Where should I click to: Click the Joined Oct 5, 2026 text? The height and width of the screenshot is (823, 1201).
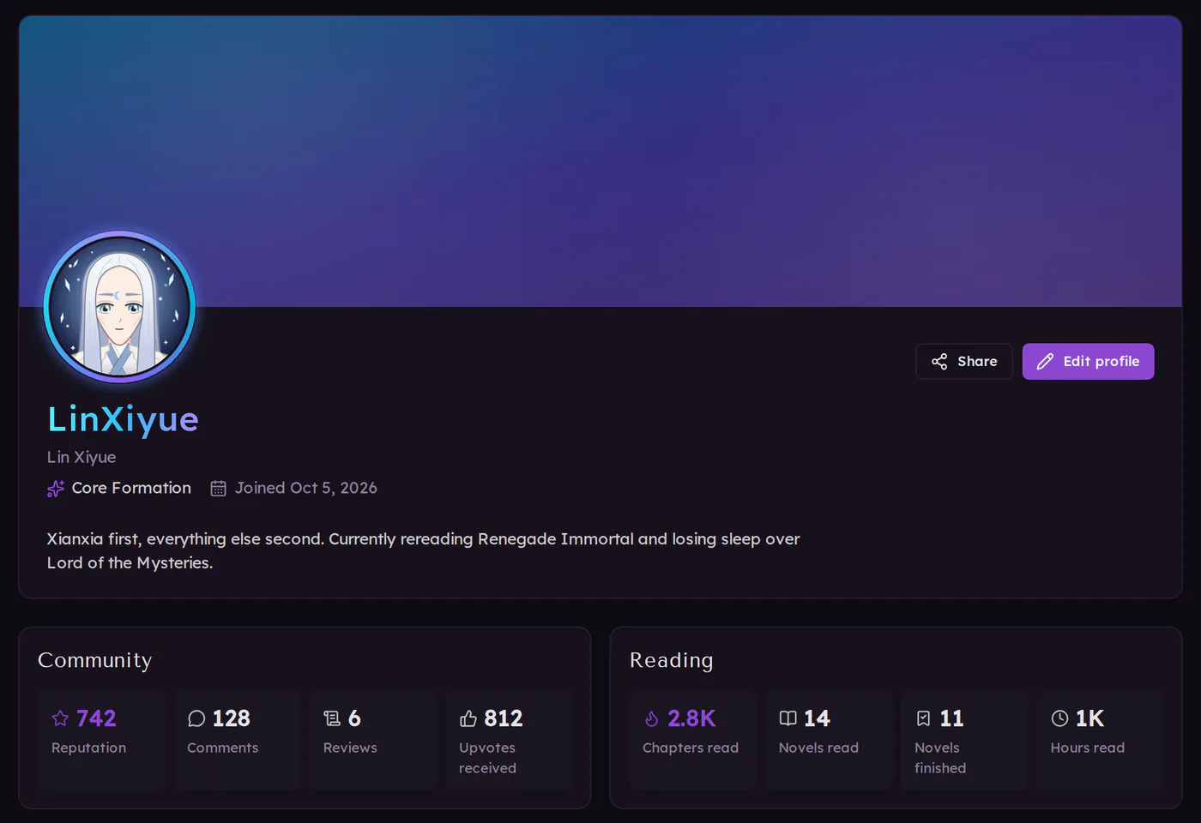point(306,488)
